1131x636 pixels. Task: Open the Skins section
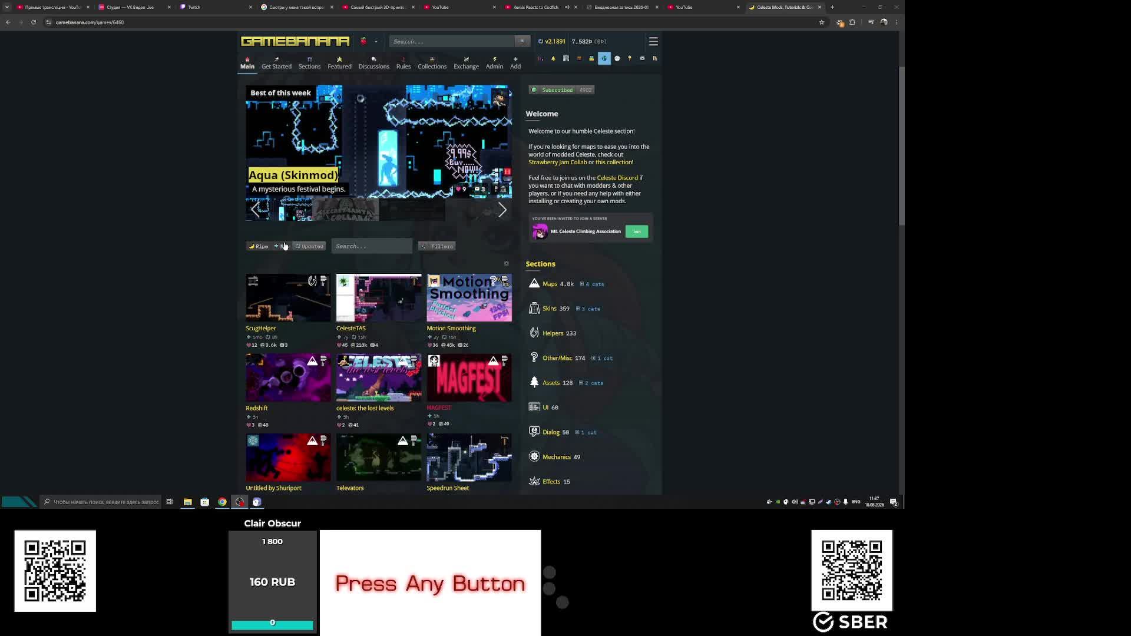point(549,309)
